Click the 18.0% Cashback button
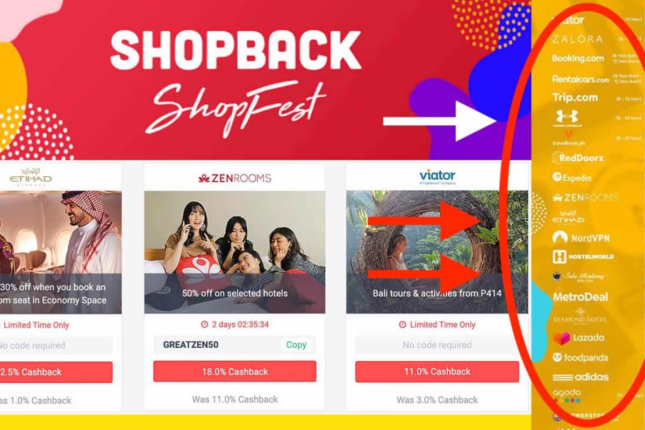This screenshot has width=645, height=430. pyautogui.click(x=234, y=371)
